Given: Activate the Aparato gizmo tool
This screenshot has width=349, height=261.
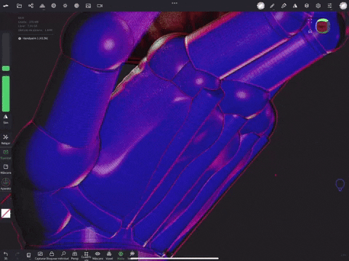Looking at the screenshot, I should (6, 184).
